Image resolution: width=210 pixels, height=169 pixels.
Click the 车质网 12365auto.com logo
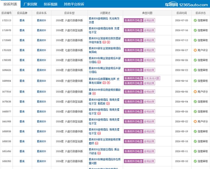coord(186,5)
